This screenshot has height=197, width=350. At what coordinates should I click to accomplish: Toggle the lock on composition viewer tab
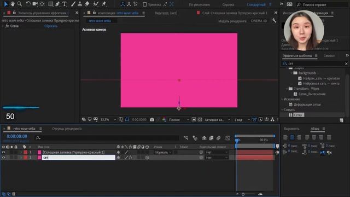coord(94,13)
